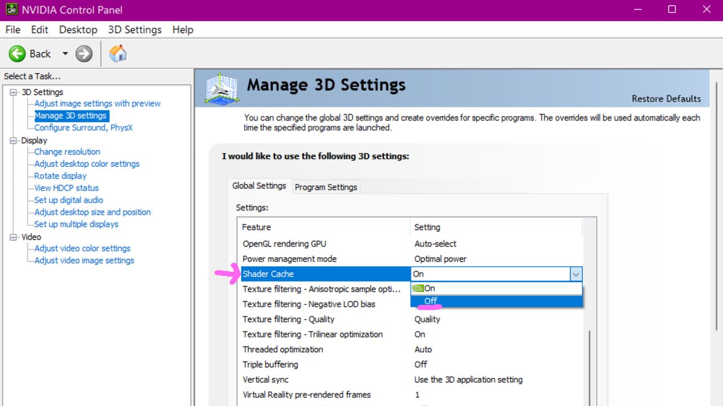Open View HDCP status task
723x406 pixels.
point(67,188)
